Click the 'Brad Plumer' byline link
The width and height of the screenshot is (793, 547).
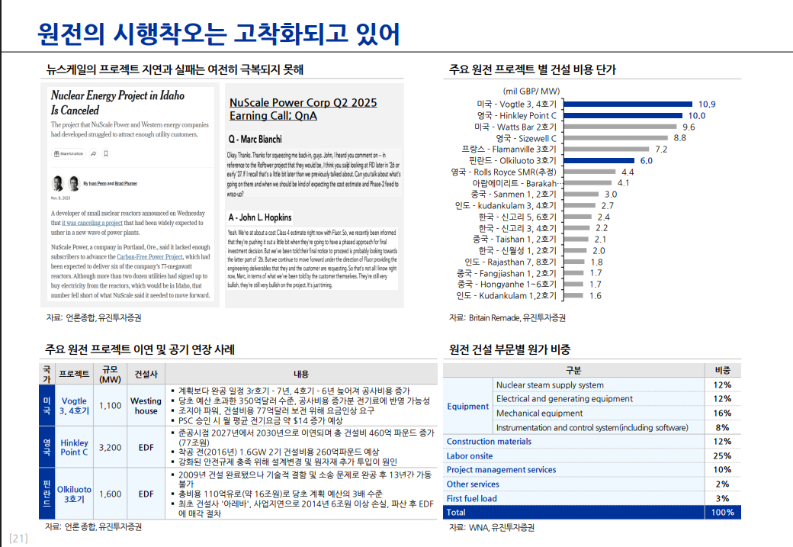pos(127,185)
